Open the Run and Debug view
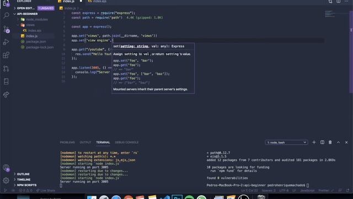 (x=6, y=42)
